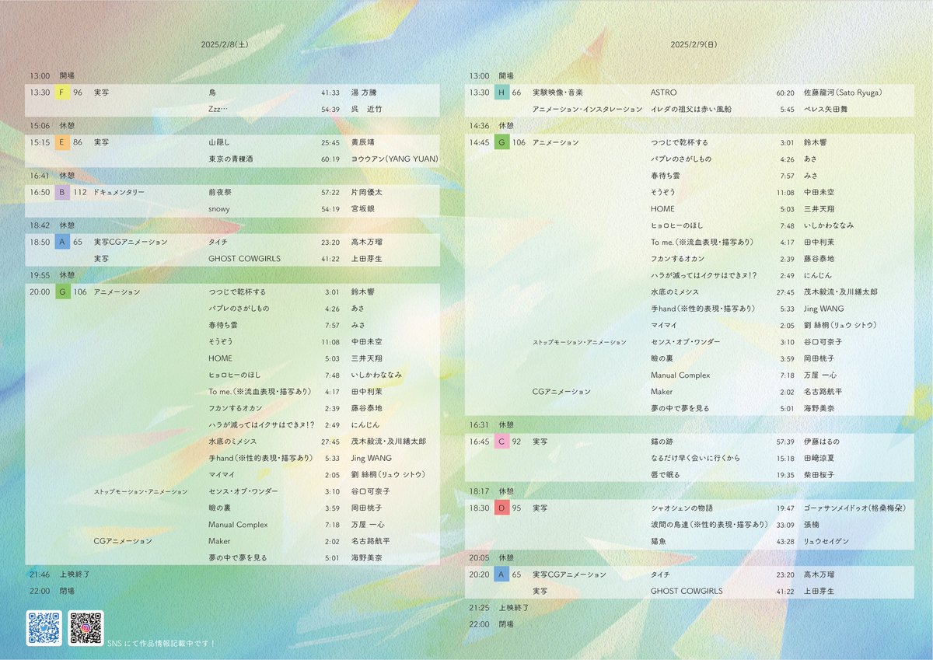Image resolution: width=933 pixels, height=660 pixels.
Task: Click the 16:50 start time
Action: 40,192
